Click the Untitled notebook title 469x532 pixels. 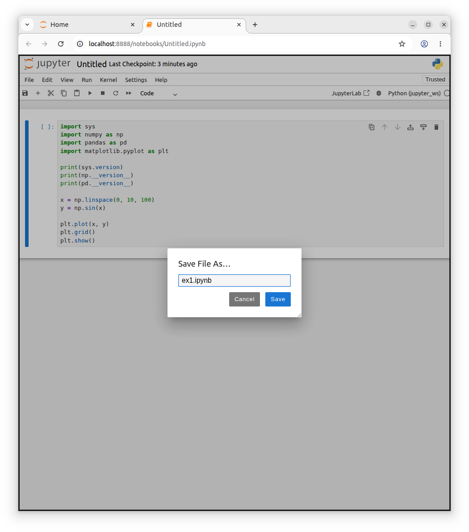pyautogui.click(x=92, y=64)
